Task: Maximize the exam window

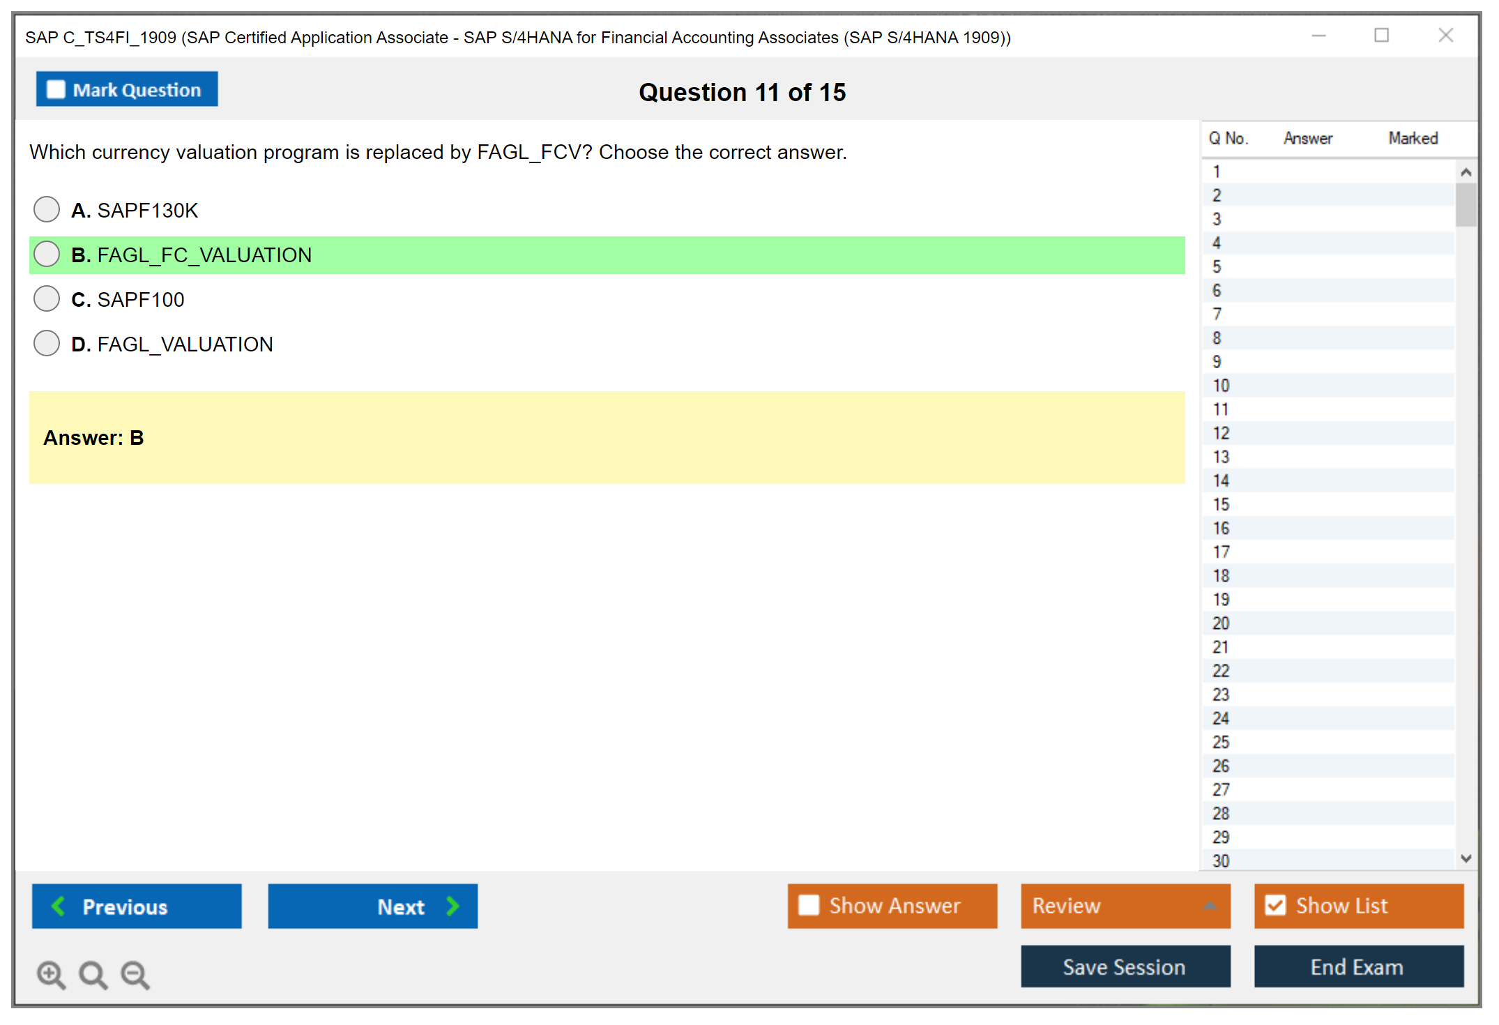Action: [1381, 36]
